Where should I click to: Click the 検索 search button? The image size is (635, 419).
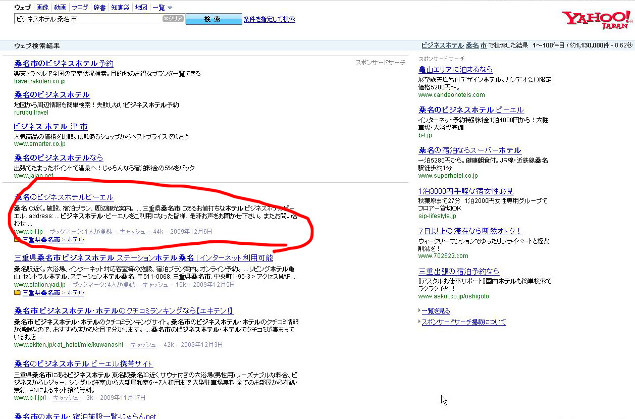(214, 19)
